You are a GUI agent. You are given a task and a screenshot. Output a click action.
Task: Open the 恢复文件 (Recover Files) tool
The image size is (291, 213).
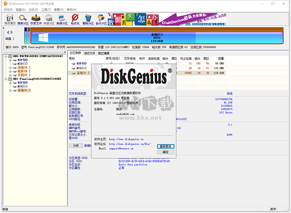tap(36, 20)
